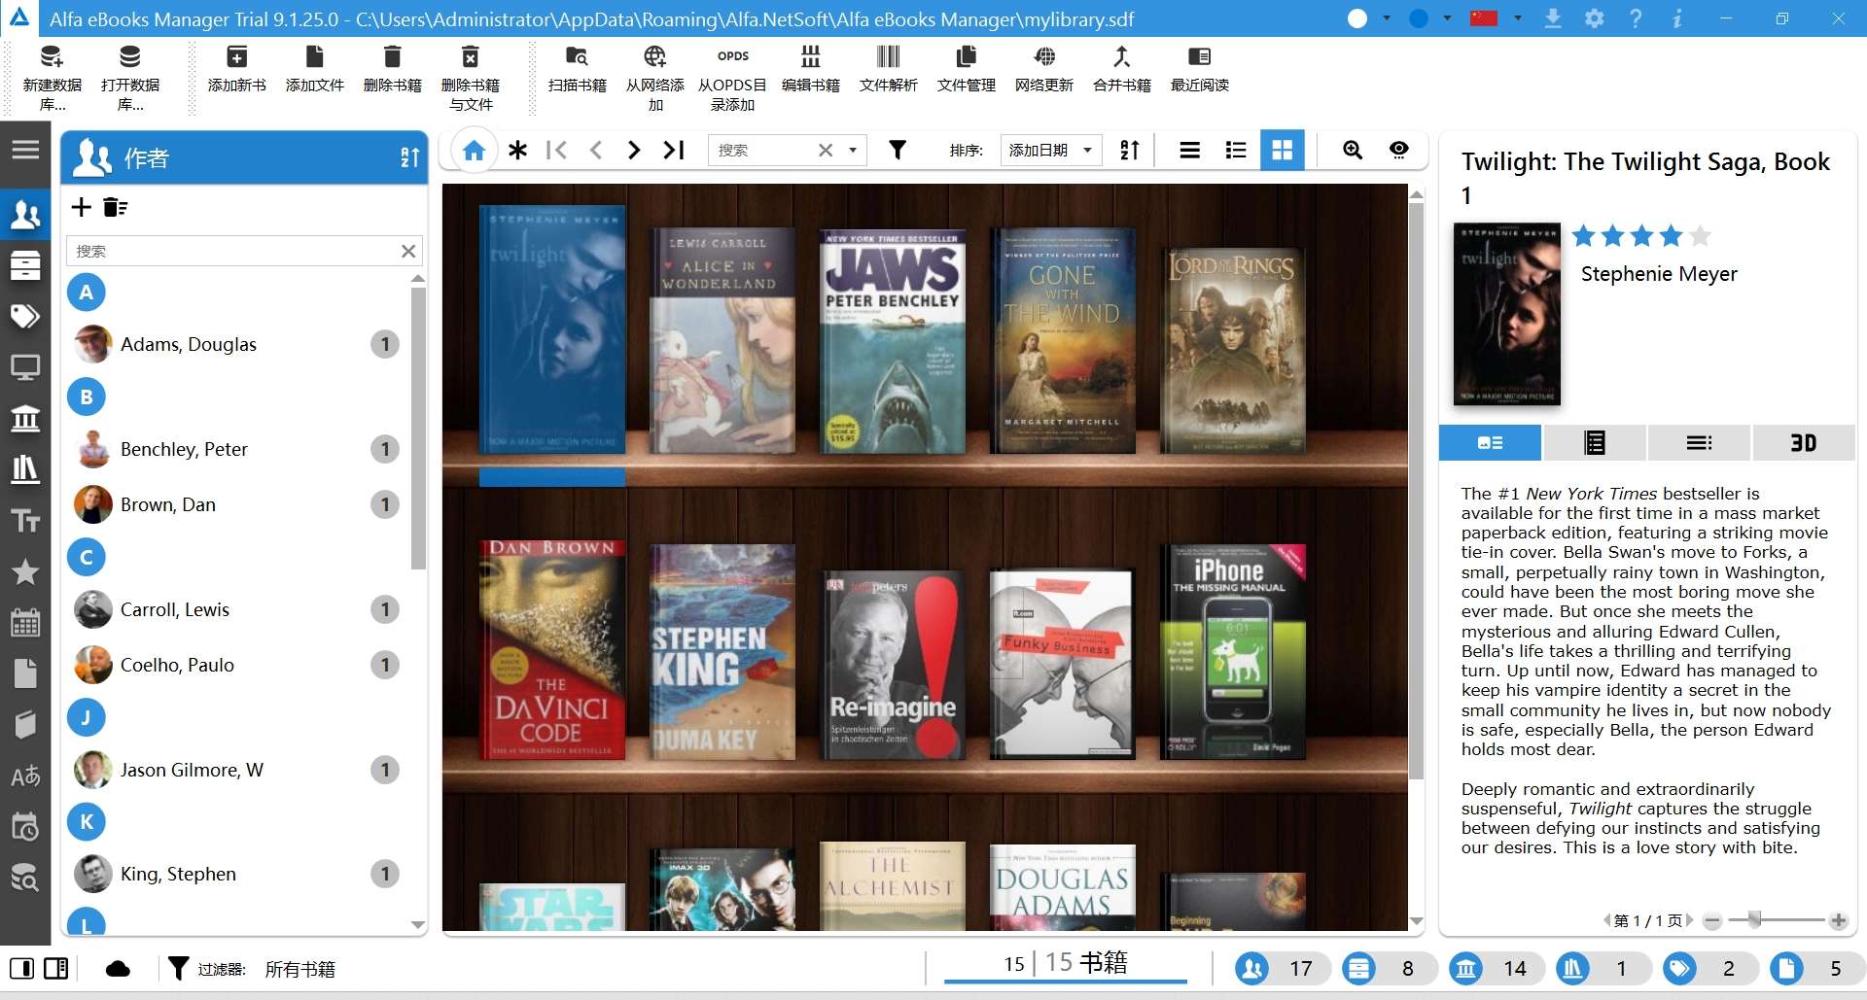
Task: Jump to first page arrow
Action: 556,150
